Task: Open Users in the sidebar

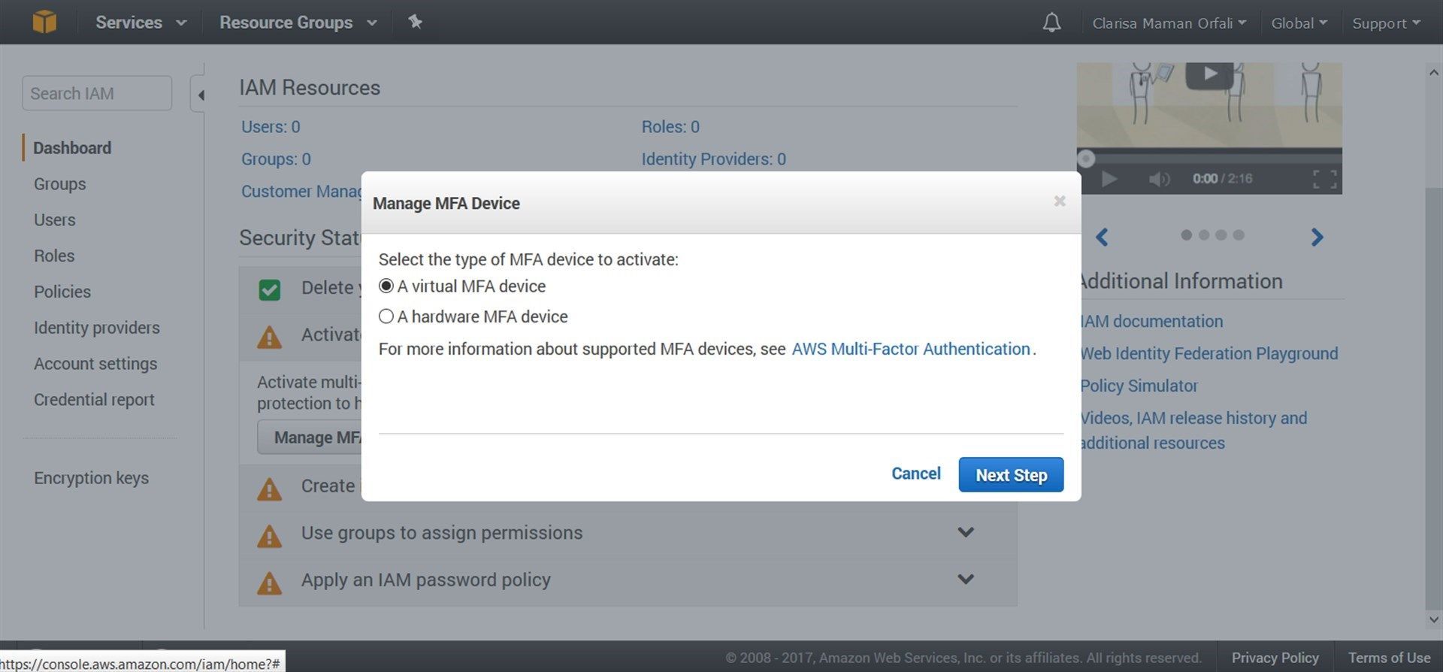Action: [54, 220]
